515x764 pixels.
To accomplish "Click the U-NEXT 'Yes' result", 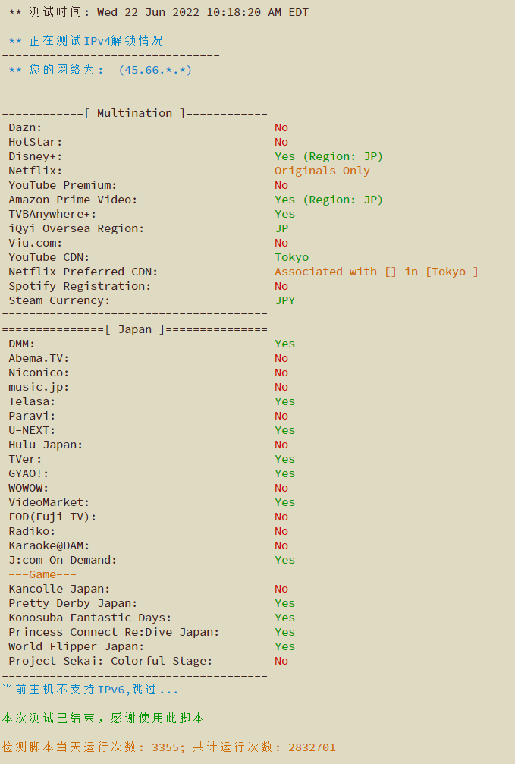I will 285,431.
